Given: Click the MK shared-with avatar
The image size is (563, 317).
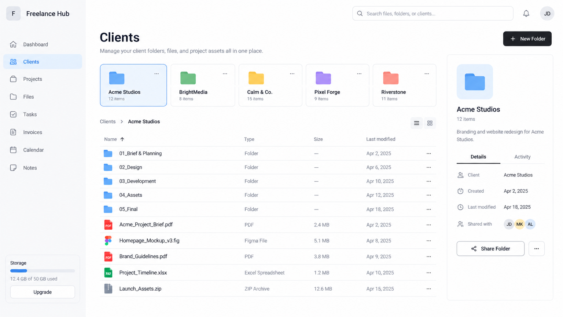Looking at the screenshot, I should click(519, 224).
